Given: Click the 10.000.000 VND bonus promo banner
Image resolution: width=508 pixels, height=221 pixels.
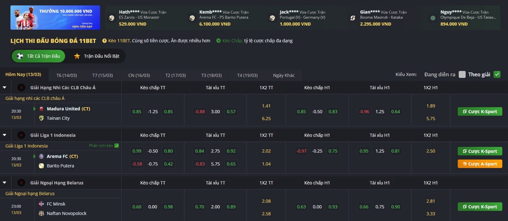Looking at the screenshot, I should click(55, 17).
